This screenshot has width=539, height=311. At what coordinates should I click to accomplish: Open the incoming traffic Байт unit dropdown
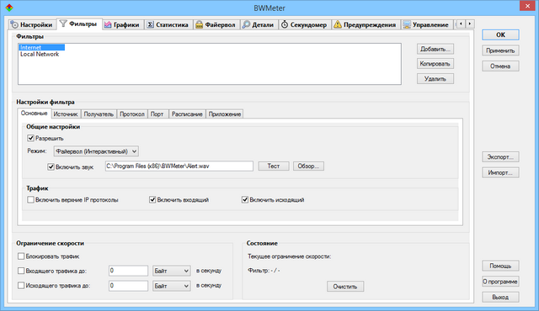tap(172, 271)
